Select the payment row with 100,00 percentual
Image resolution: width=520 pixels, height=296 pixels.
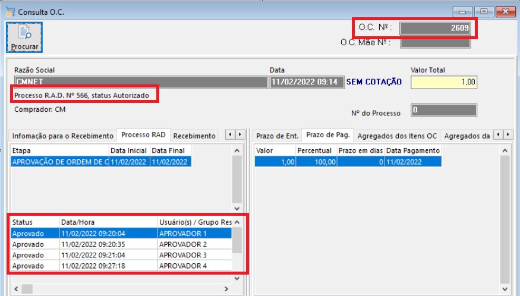tap(348, 162)
